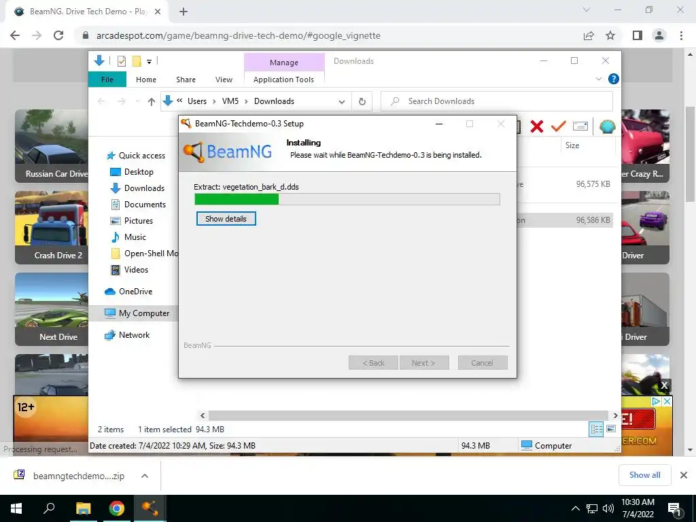
Task: Switch to details view icon in status bar
Action: coord(596,430)
